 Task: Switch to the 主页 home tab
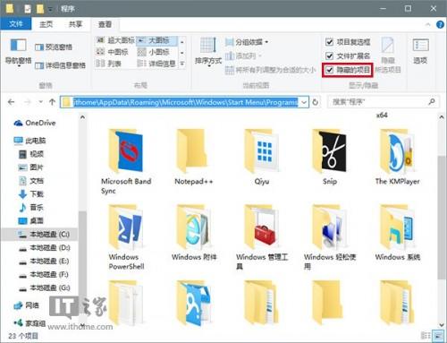(x=46, y=24)
